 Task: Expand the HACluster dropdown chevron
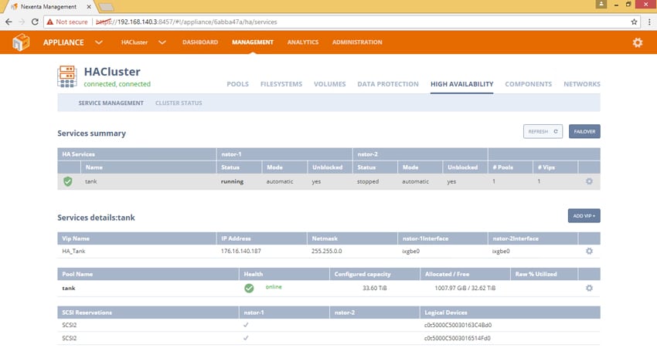point(162,42)
